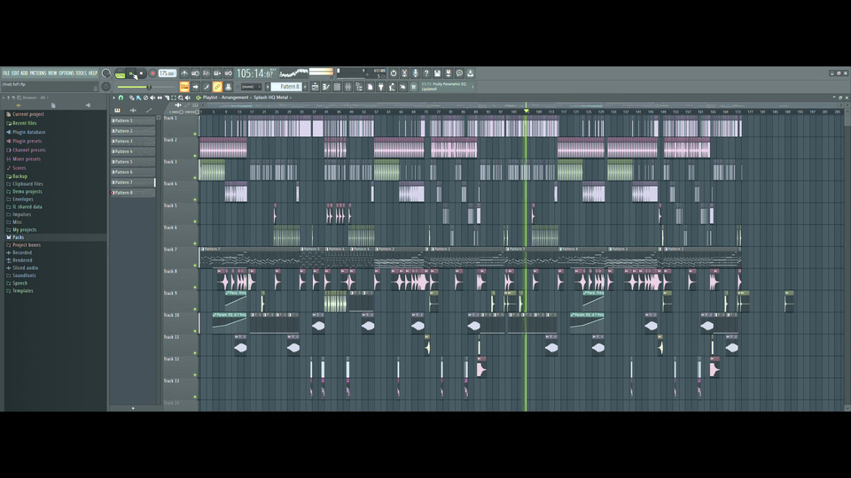Open the ADD menu
This screenshot has height=478, width=851.
pyautogui.click(x=24, y=73)
